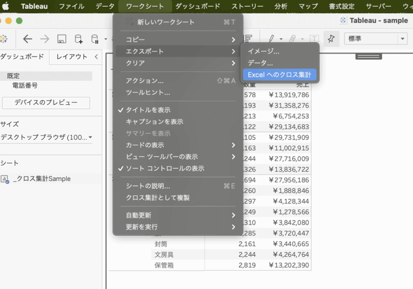Select イメージ... export option

tap(280, 51)
